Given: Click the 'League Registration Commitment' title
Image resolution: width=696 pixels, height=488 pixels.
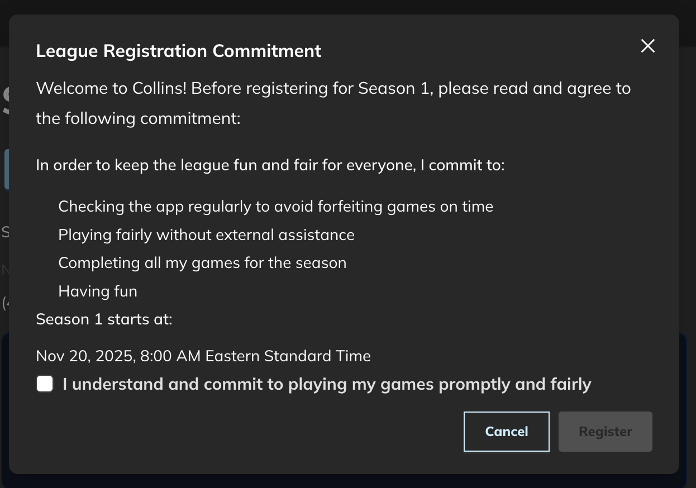Looking at the screenshot, I should click(178, 51).
